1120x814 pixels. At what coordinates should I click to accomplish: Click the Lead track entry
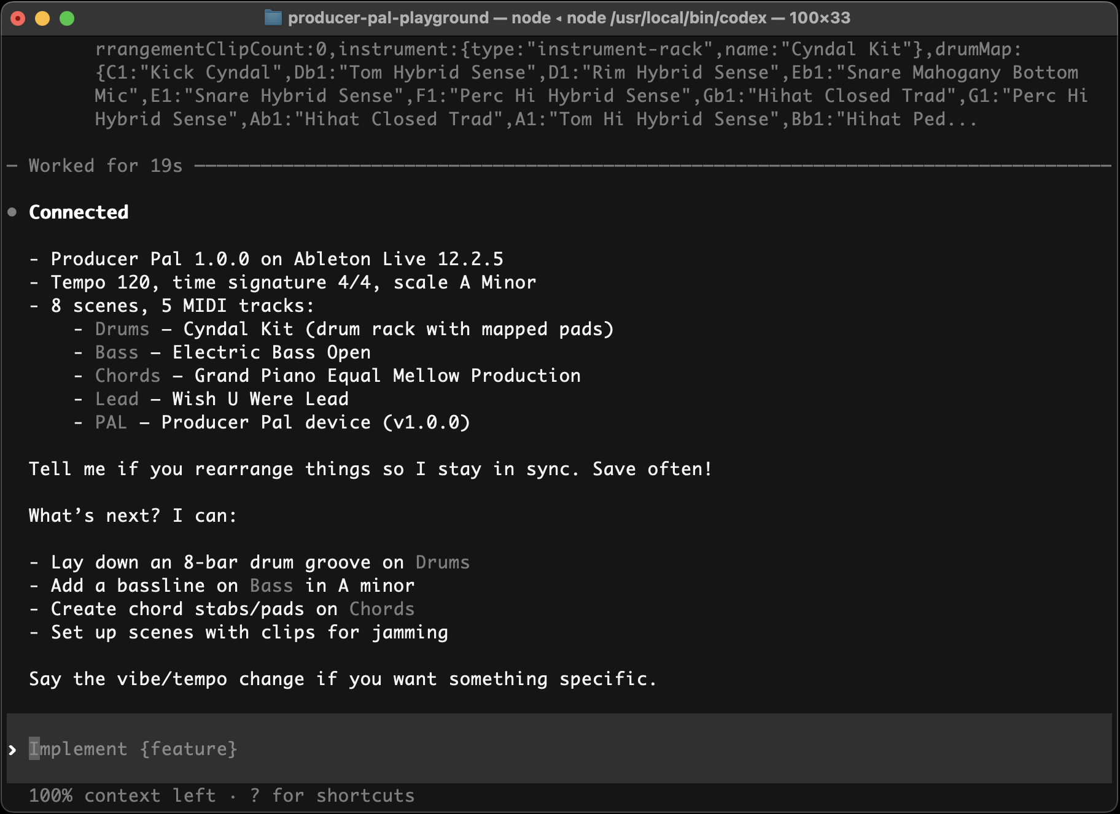[115, 398]
